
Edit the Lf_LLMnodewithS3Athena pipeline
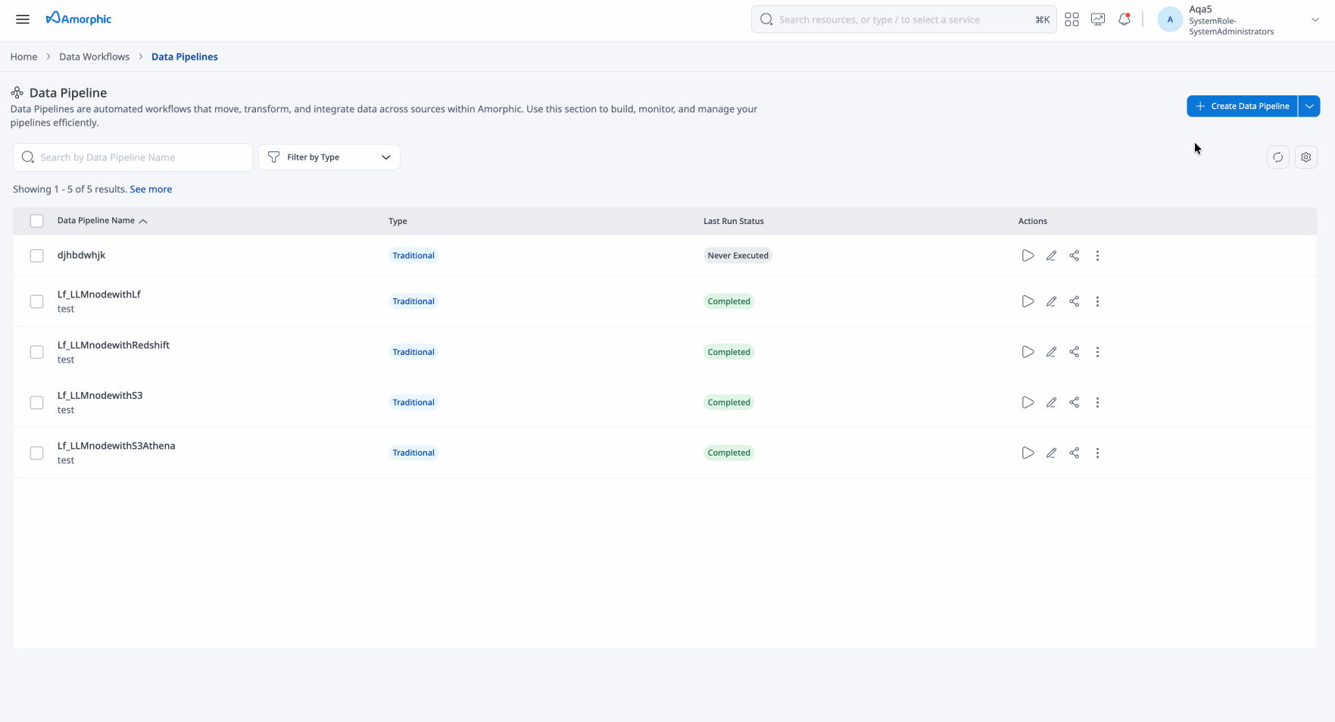1051,453
